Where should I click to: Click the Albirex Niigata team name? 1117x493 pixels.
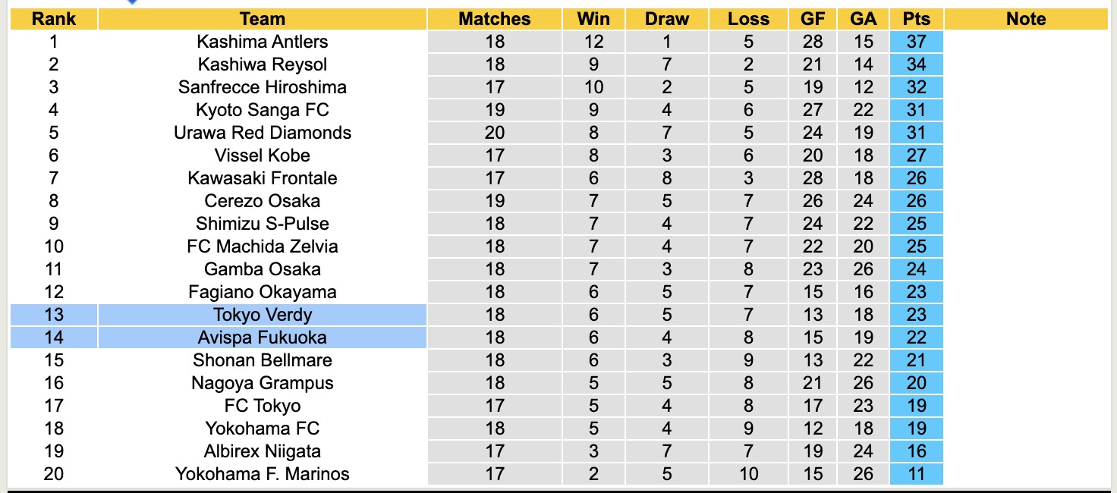262,451
